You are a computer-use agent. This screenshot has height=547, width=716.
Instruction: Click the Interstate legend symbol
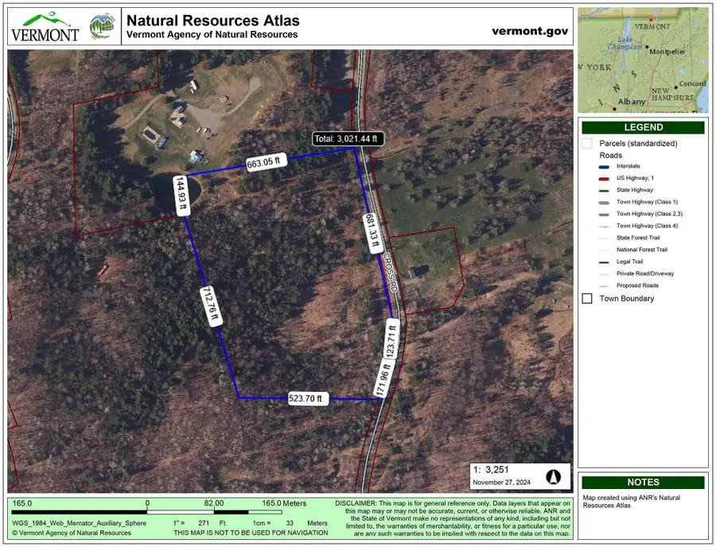click(x=604, y=166)
